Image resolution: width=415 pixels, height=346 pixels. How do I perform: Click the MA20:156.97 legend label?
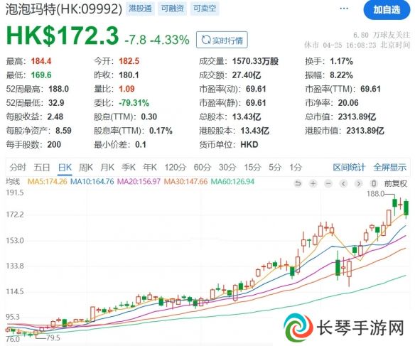(x=139, y=181)
